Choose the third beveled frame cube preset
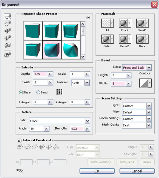Image resolution: width=159 pixels, height=178 pixels. [71, 31]
